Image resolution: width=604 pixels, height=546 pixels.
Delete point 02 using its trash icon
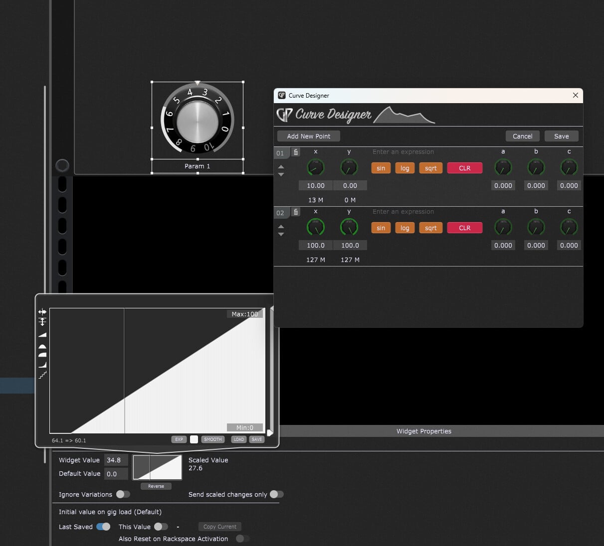296,212
